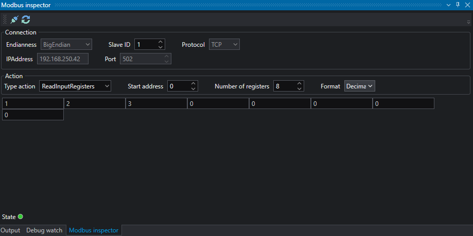The height and width of the screenshot is (236, 473).
Task: Increase the Slave ID value
Action: [x=161, y=42]
